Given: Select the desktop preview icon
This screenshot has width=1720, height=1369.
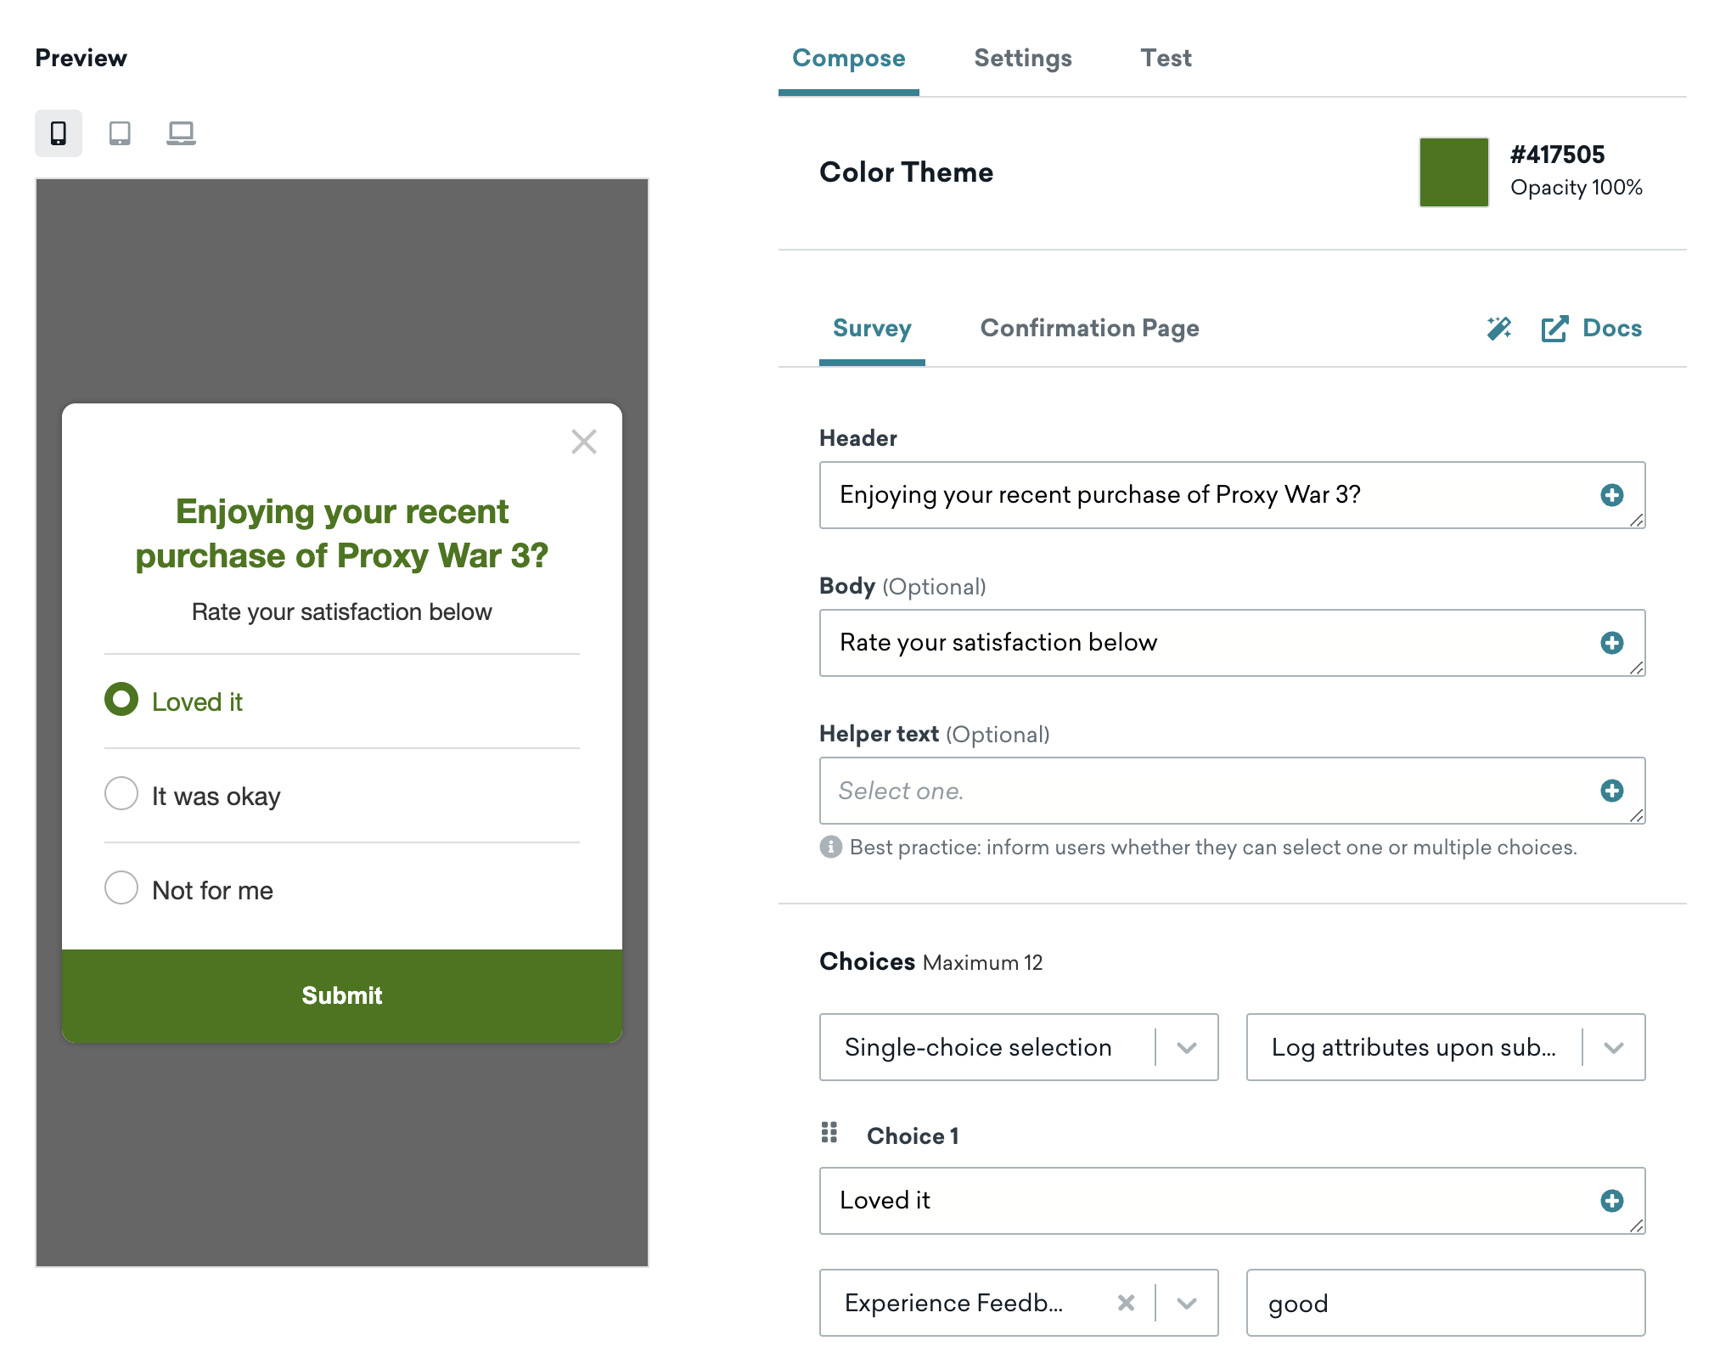Looking at the screenshot, I should (178, 132).
